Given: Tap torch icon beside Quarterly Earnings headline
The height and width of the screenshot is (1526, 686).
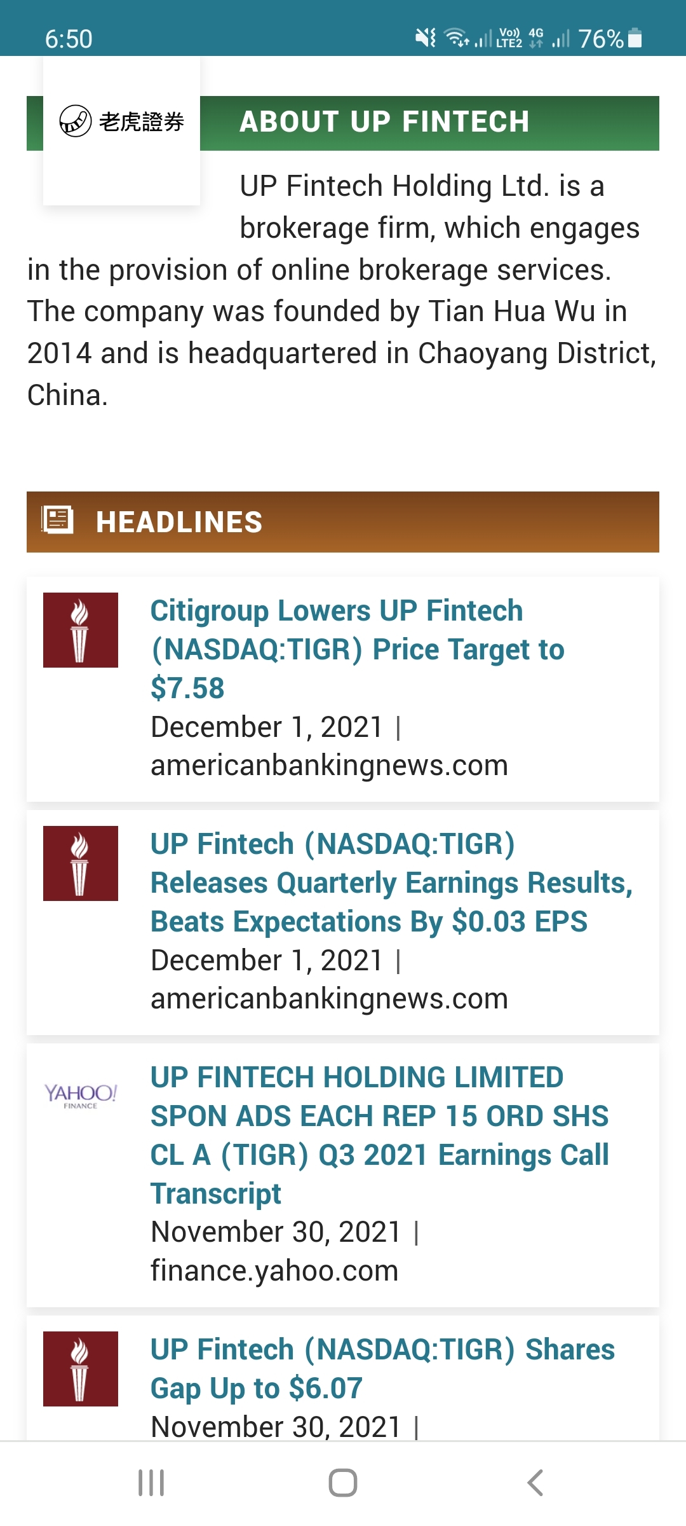Looking at the screenshot, I should (81, 863).
